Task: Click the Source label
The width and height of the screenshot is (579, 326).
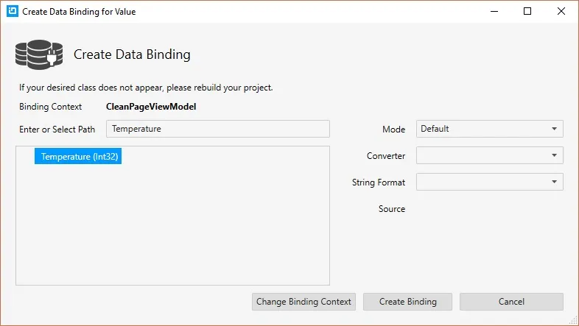Action: [x=392, y=209]
